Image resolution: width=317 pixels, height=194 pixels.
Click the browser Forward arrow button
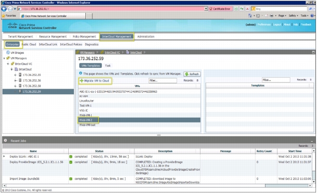[10, 9]
